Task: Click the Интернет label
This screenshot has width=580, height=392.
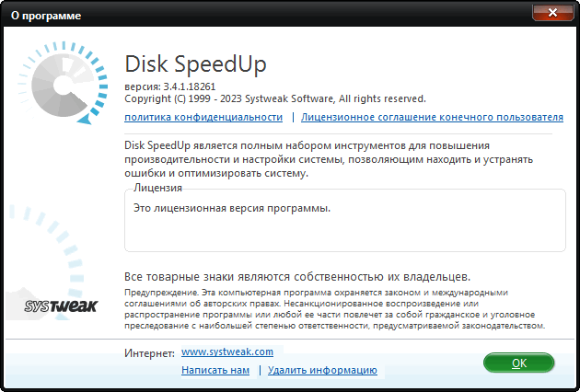Action: [x=148, y=353]
